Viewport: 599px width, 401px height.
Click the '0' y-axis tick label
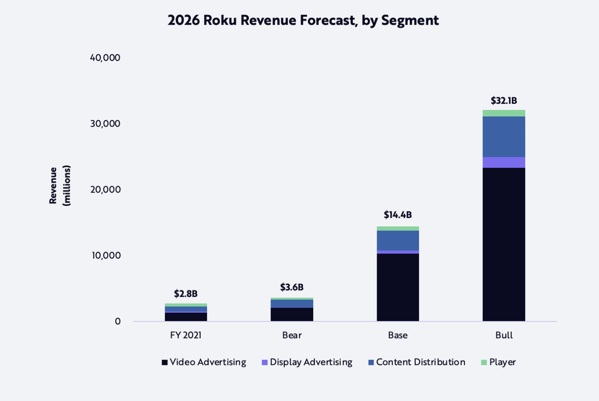point(118,321)
